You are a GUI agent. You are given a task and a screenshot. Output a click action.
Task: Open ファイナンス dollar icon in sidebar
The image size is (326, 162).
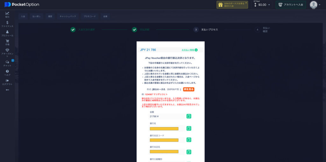[x=7, y=23]
